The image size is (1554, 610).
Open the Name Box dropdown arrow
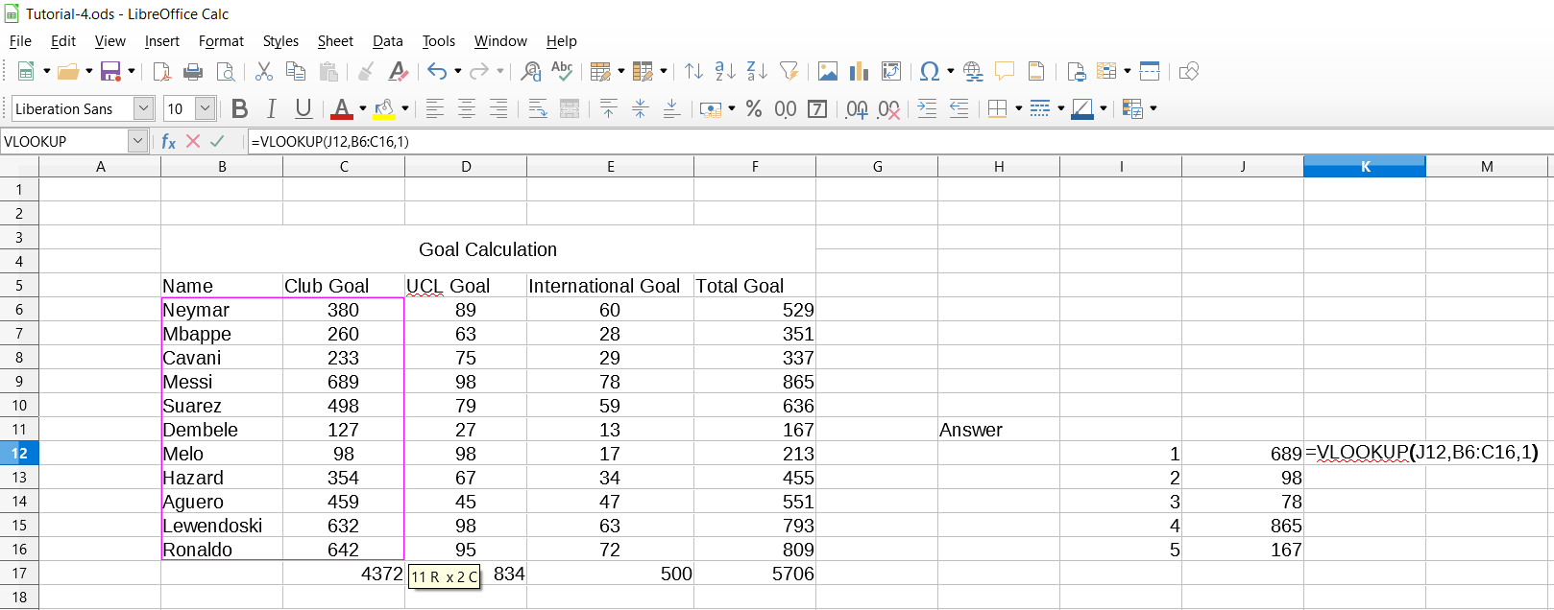click(137, 141)
